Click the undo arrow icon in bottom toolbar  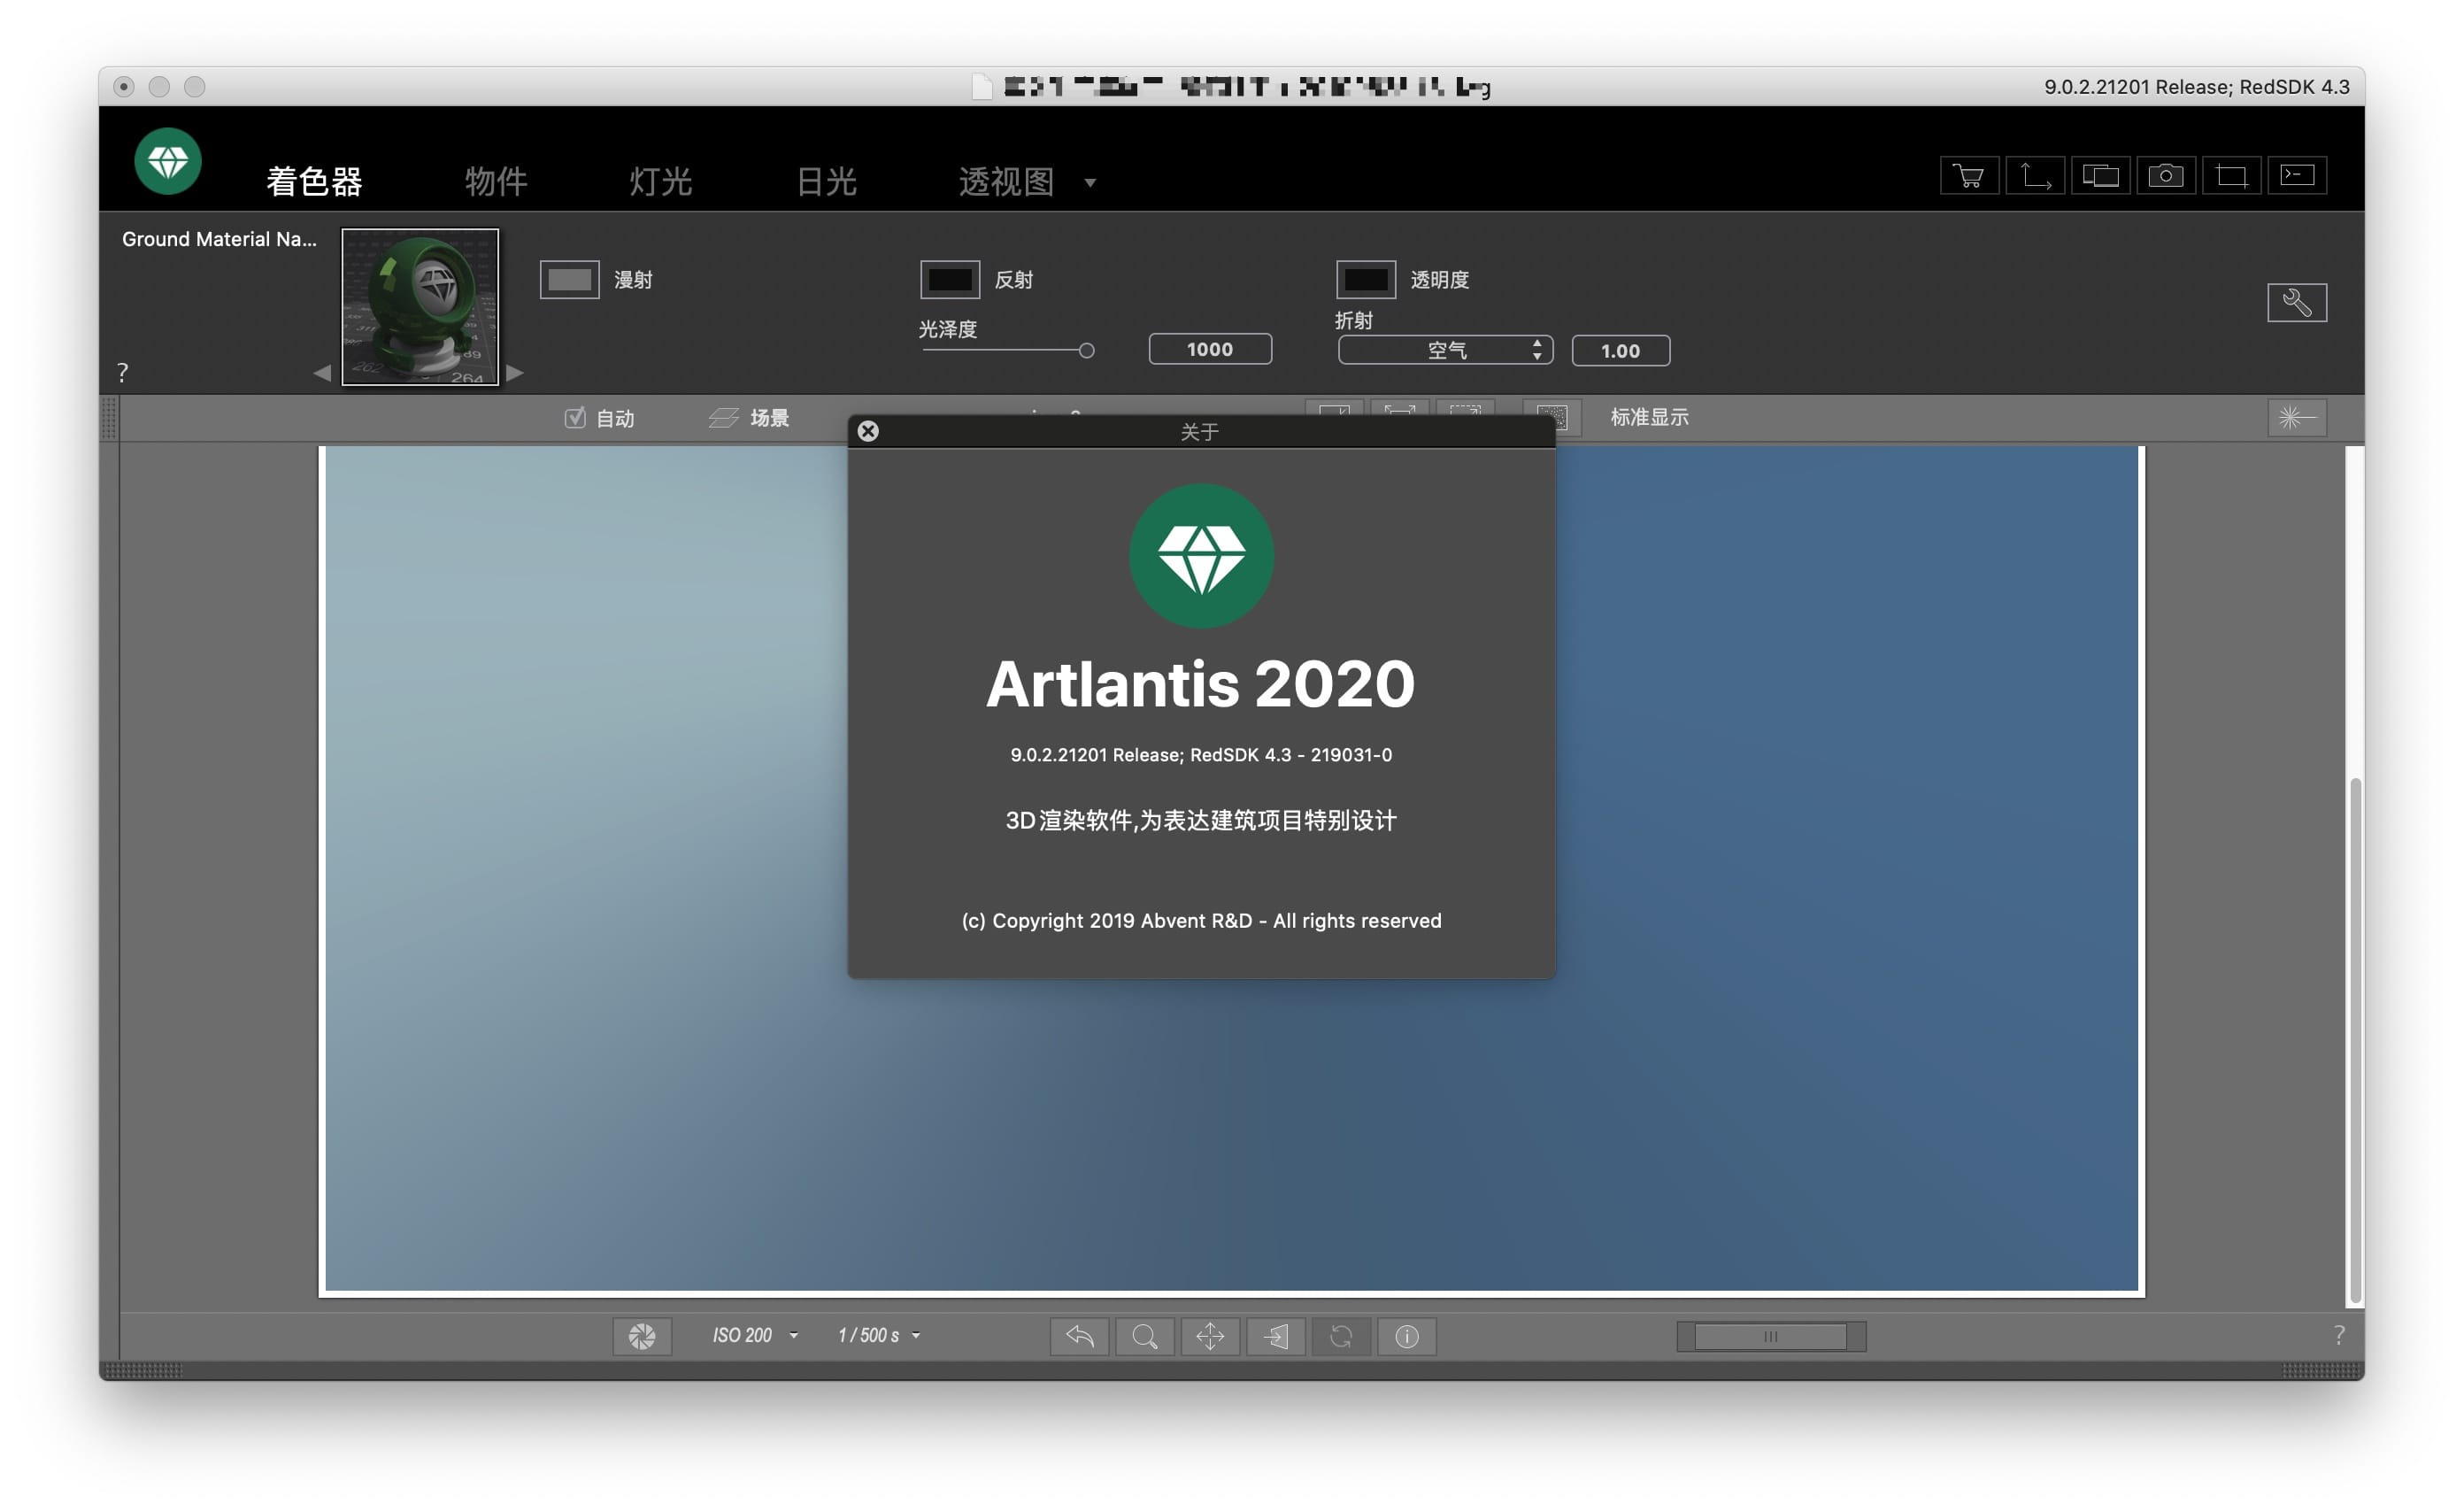point(1079,1336)
